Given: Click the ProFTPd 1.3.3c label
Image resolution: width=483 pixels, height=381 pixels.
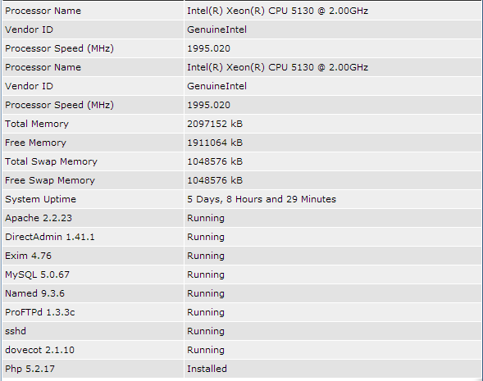Looking at the screenshot, I should point(39,312).
